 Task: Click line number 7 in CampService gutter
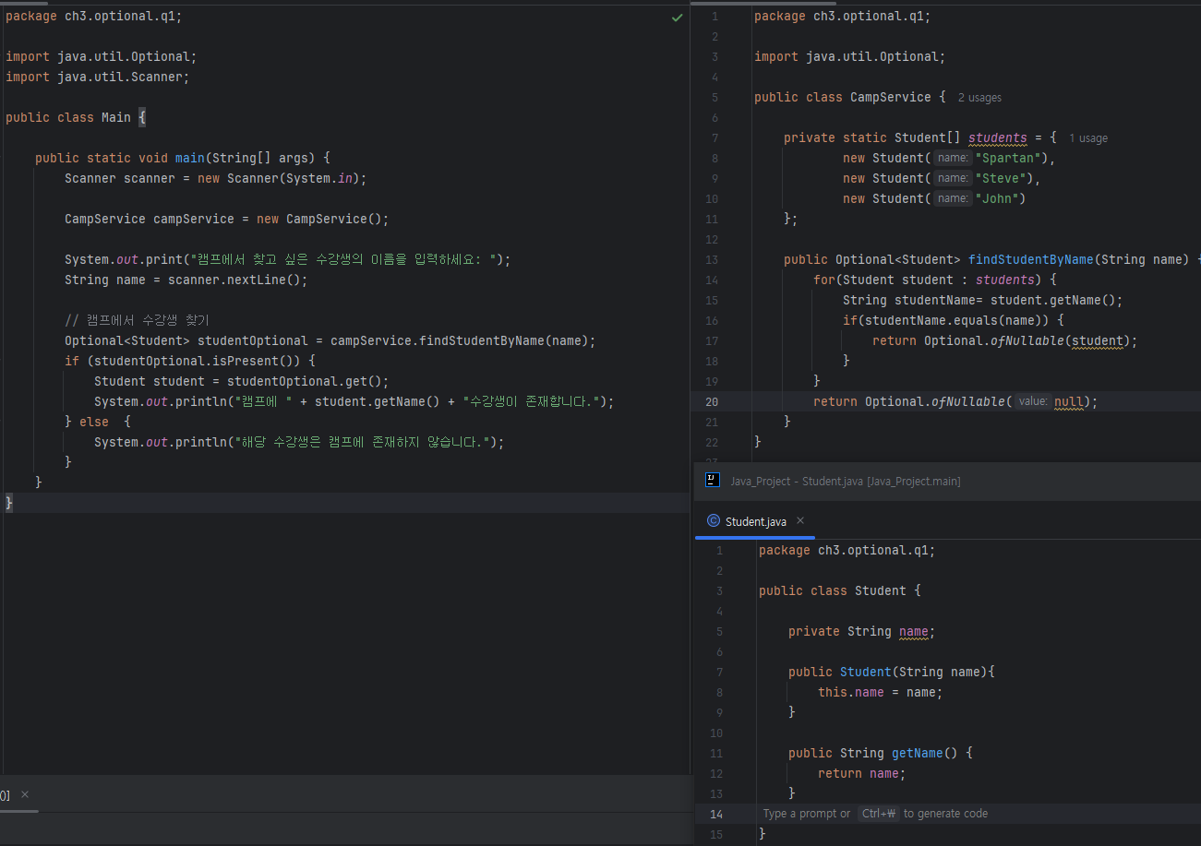point(715,138)
